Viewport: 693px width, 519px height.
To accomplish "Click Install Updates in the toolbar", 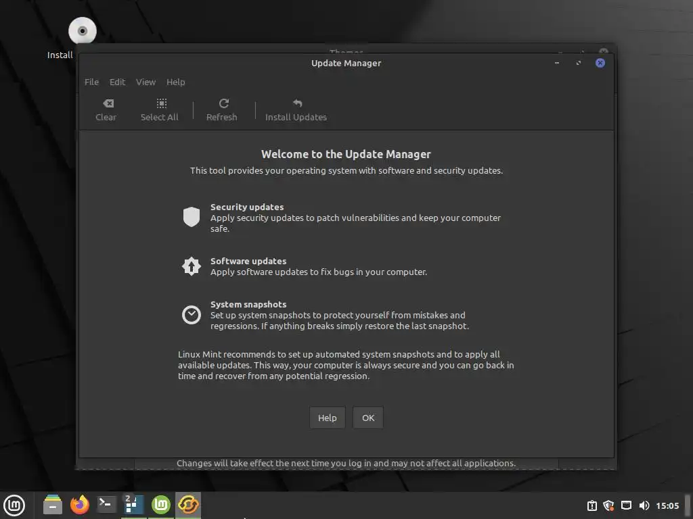I will click(x=296, y=110).
